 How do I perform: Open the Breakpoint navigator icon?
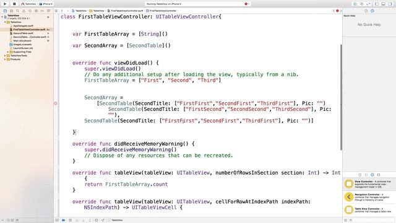(42, 11)
